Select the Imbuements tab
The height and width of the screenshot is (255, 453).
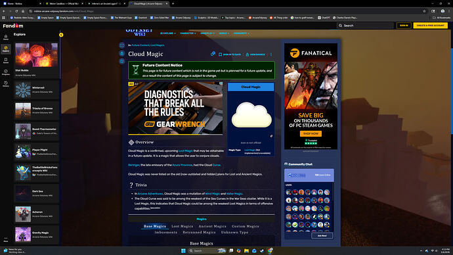pos(166,232)
